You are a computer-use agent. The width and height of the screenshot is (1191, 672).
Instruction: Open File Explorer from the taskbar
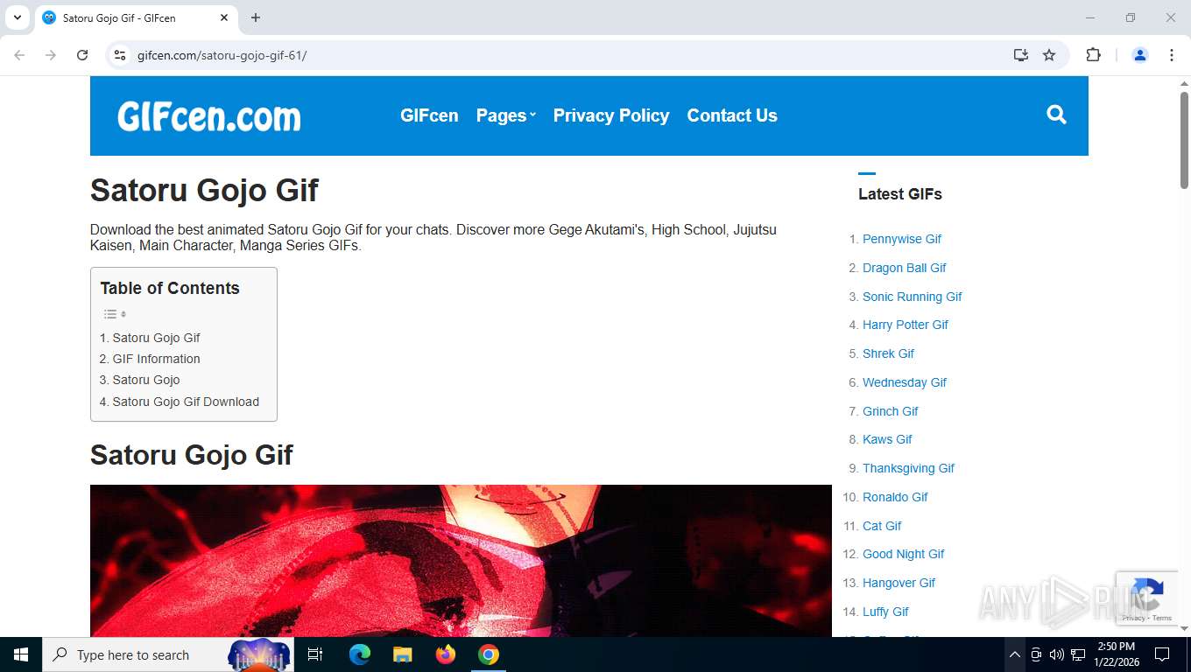pos(403,654)
